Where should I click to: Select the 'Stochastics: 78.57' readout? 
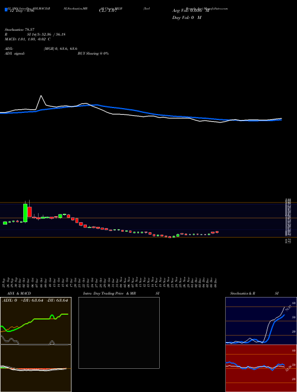[20, 30]
